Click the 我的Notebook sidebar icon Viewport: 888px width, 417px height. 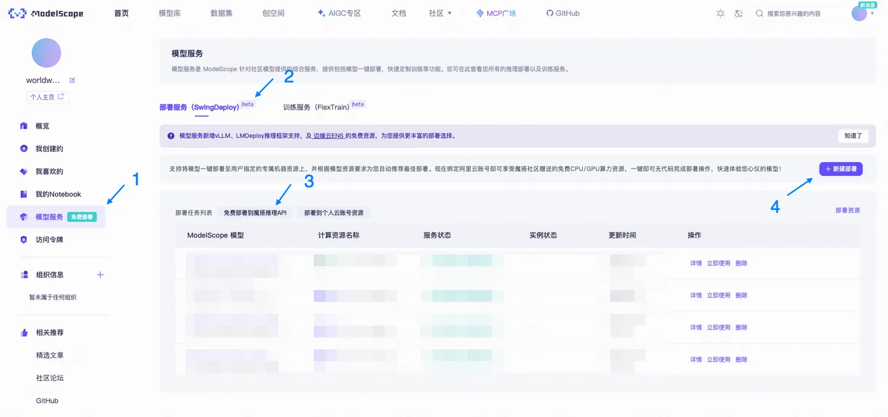(x=24, y=195)
